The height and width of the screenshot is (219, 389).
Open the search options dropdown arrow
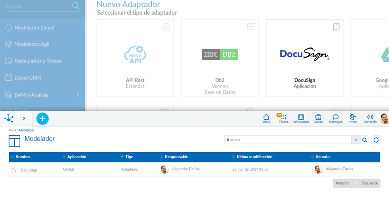point(356,140)
